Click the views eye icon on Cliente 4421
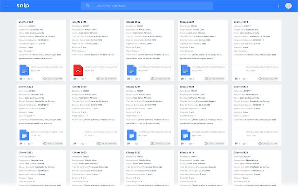Screen dimensions: 298x186 (190, 144)
